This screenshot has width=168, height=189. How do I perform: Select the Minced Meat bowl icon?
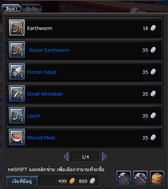(x=17, y=137)
